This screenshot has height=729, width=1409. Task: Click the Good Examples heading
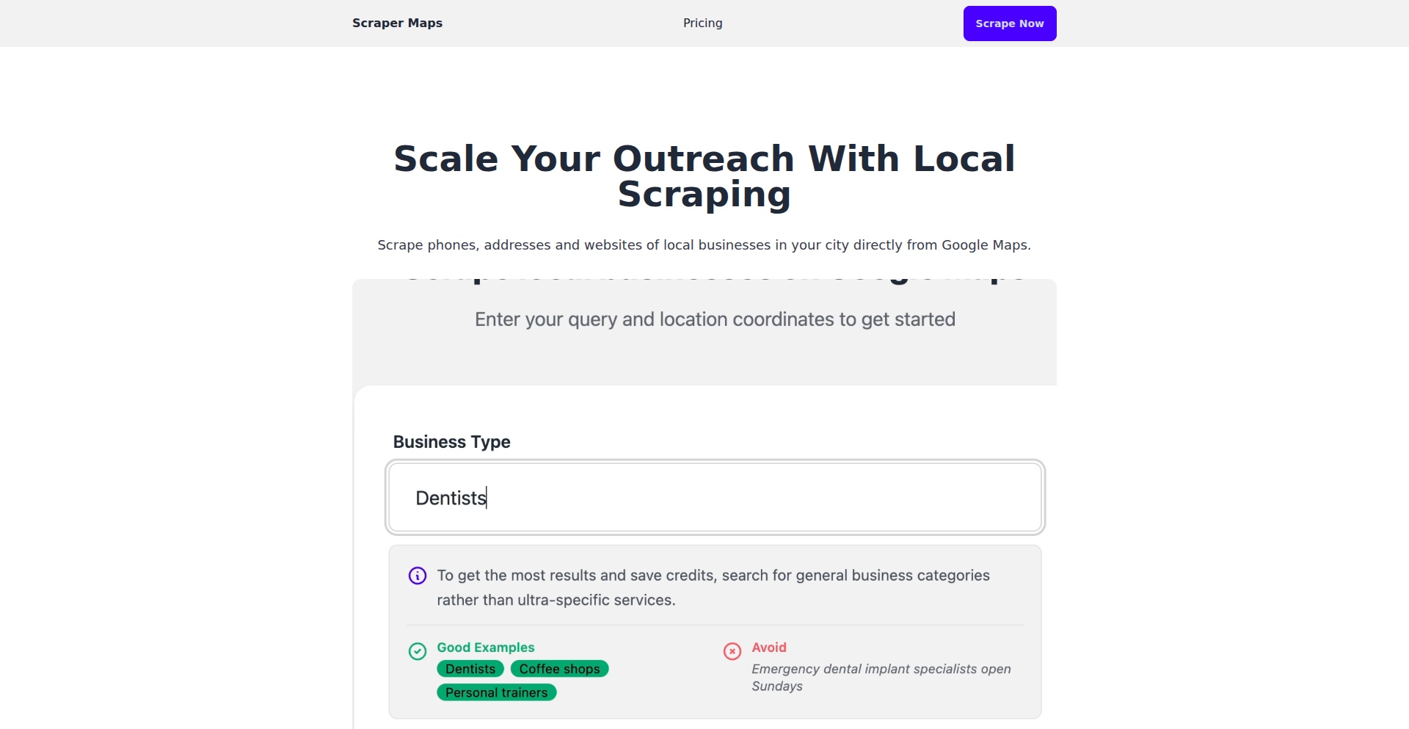(x=485, y=648)
